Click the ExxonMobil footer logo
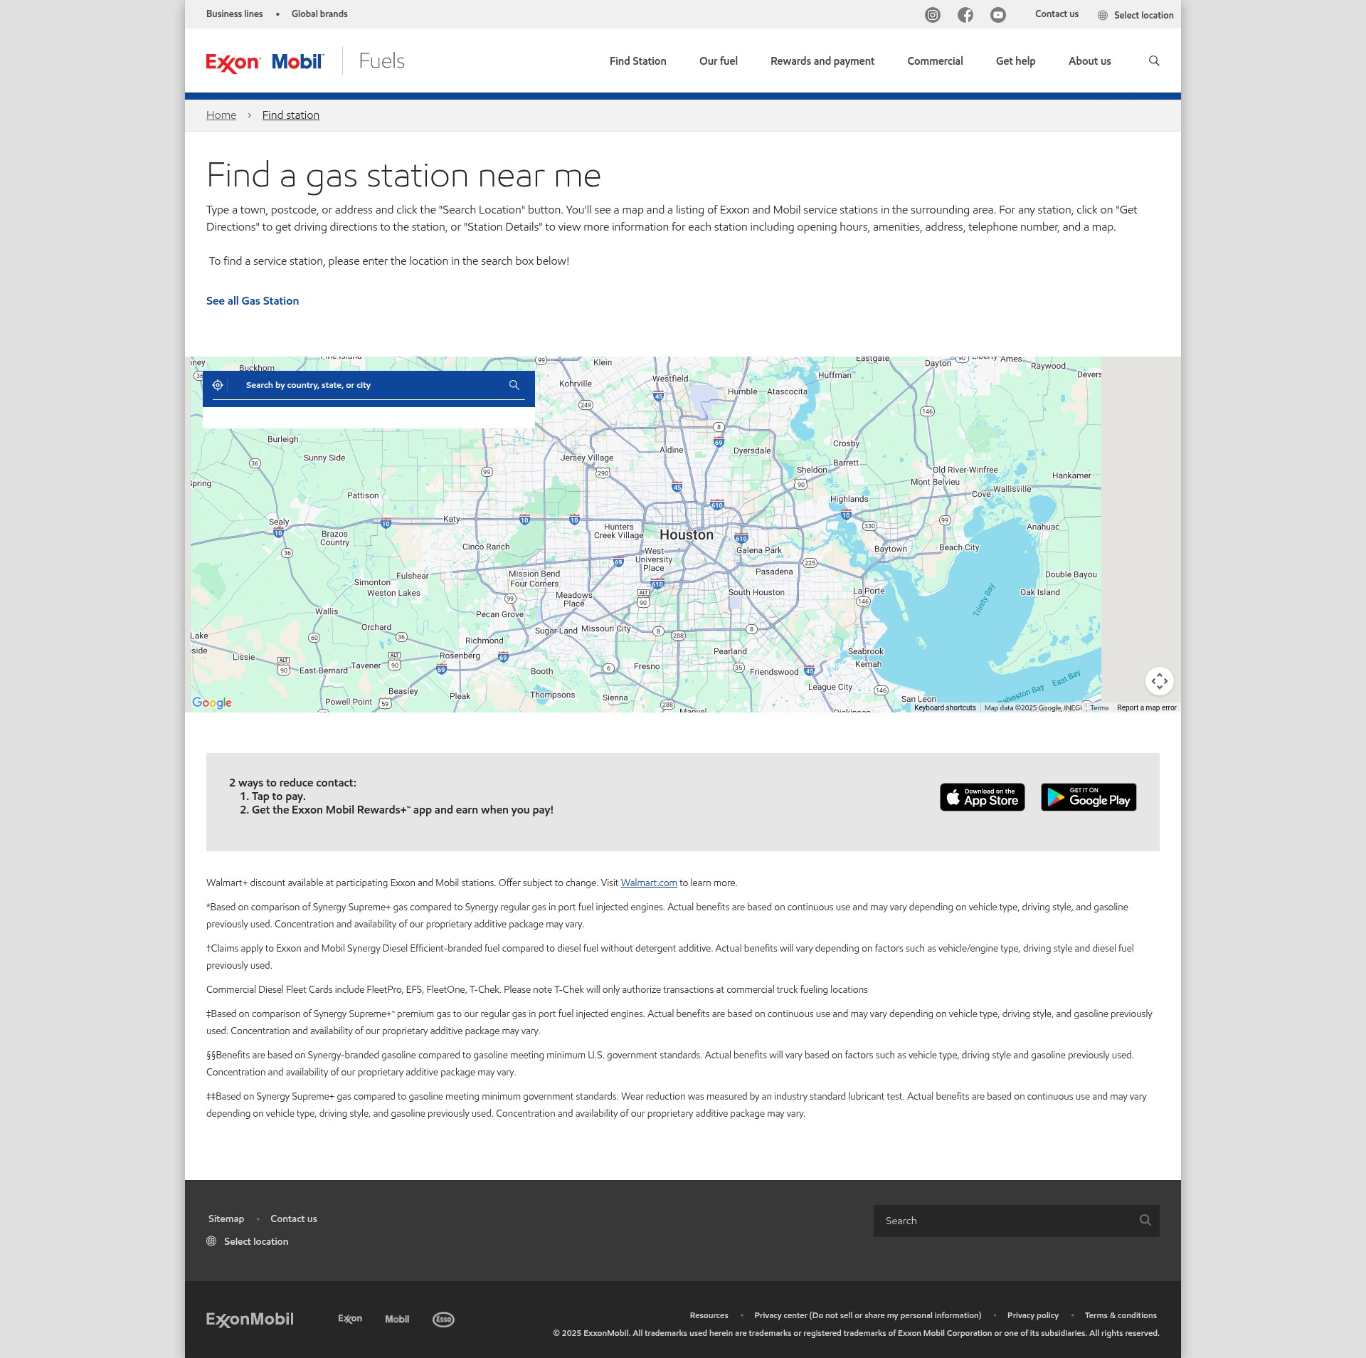 click(x=250, y=1320)
